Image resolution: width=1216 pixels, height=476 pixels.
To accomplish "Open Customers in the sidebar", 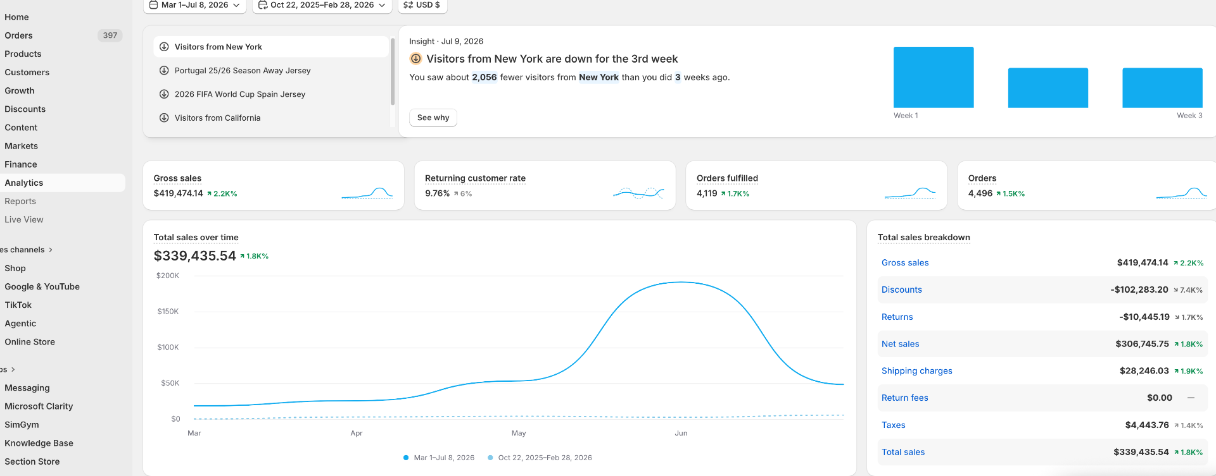I will point(27,72).
